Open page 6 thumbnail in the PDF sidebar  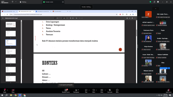point(11,70)
